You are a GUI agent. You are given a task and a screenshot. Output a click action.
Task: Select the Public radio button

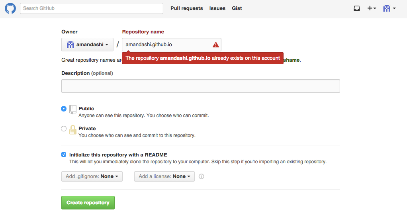(64, 109)
